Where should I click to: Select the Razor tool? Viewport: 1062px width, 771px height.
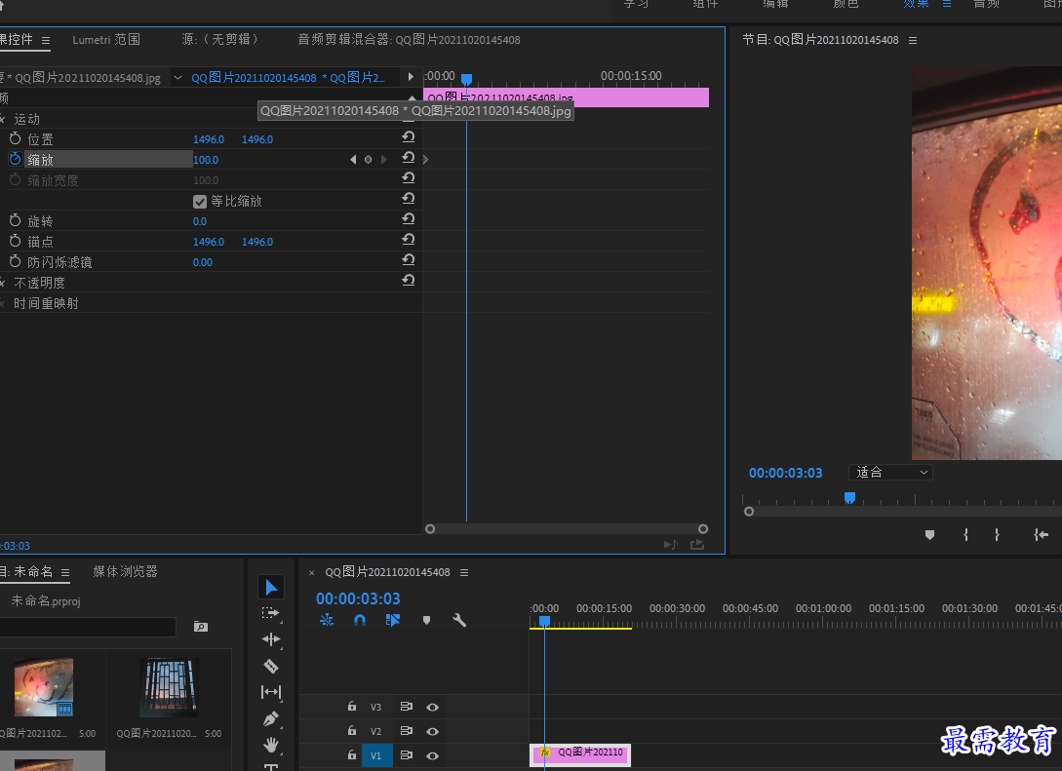[x=271, y=666]
